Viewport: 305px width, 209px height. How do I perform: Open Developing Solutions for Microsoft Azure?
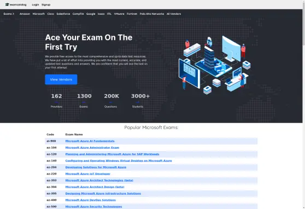pos(96,167)
